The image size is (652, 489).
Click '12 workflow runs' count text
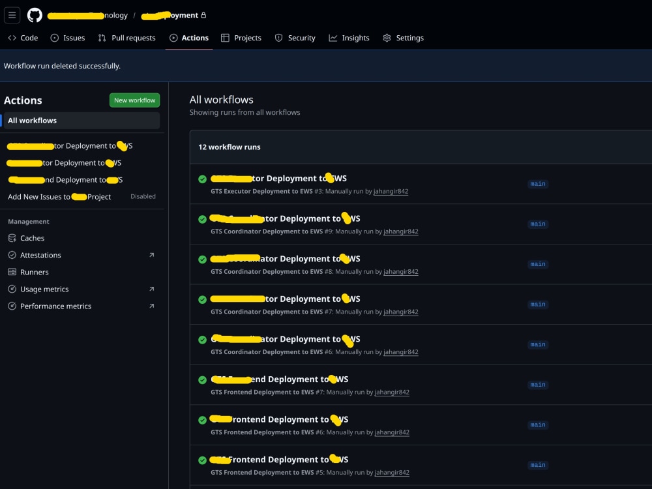click(x=230, y=147)
